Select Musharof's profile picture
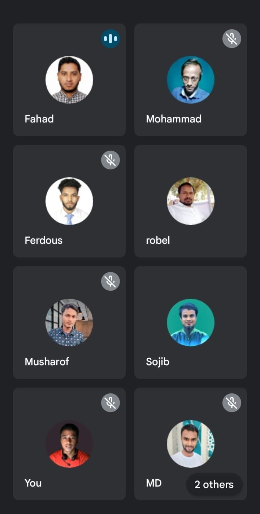 (x=69, y=323)
